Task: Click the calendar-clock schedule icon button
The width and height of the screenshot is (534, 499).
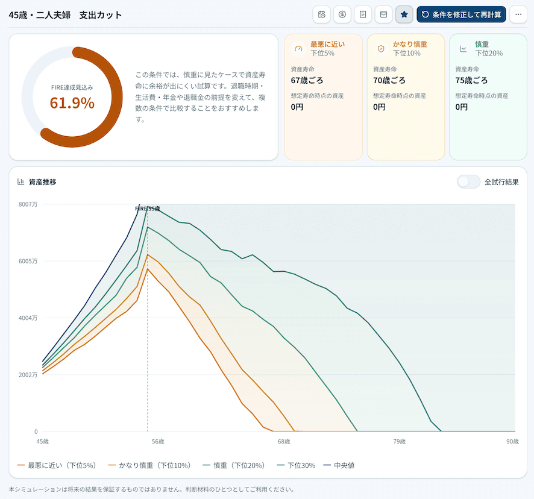Action: point(321,14)
